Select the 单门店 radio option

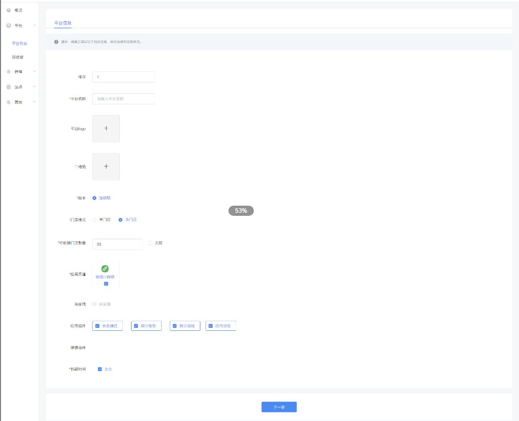[x=94, y=220]
